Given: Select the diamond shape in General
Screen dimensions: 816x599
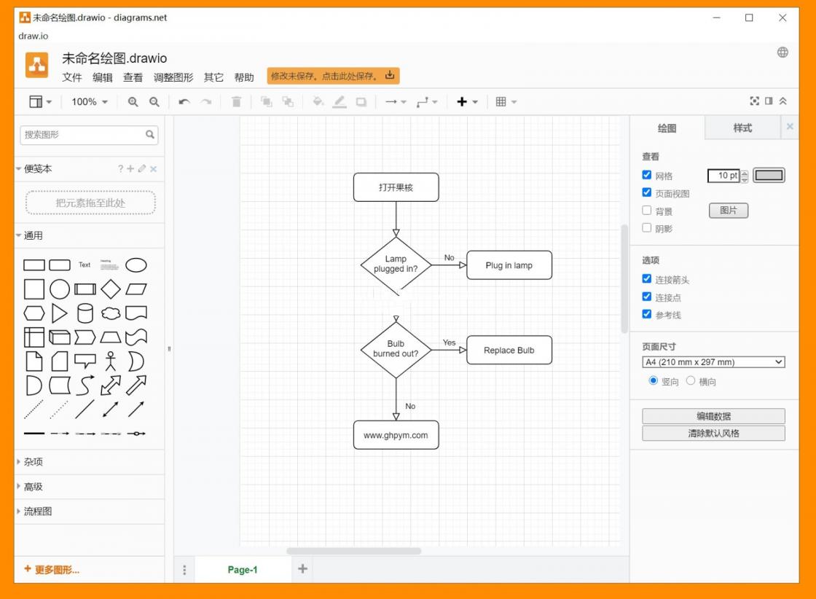Looking at the screenshot, I should click(x=110, y=289).
